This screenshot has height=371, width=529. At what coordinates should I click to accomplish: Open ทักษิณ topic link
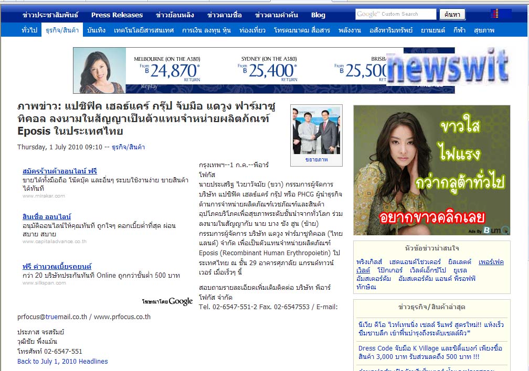(x=366, y=287)
